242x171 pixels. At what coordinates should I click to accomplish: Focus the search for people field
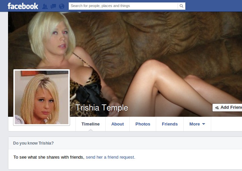[123, 6]
